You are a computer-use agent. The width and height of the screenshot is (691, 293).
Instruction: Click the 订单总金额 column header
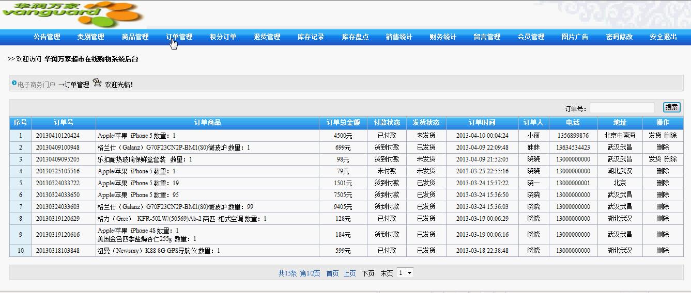pyautogui.click(x=343, y=123)
